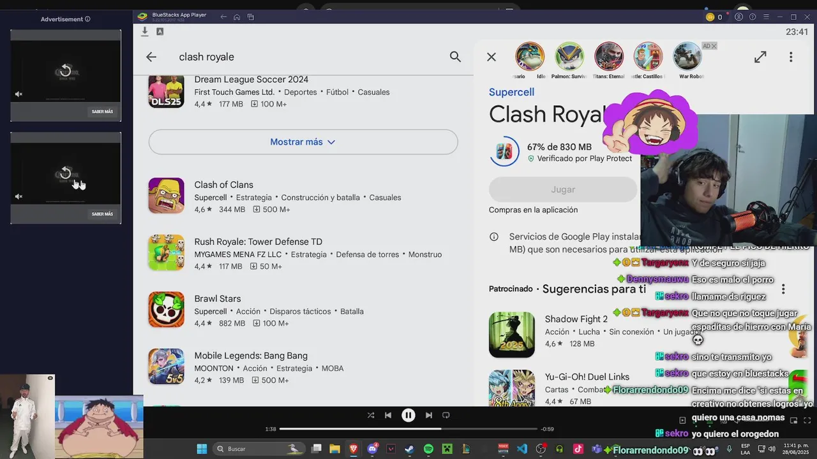
Task: Open the three-dot menu of the detail panel
Action: click(x=791, y=57)
